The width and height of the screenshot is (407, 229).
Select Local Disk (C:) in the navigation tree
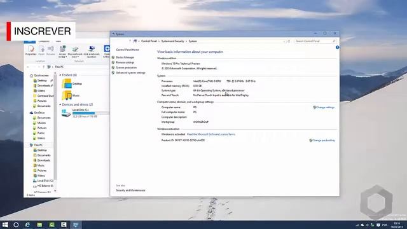43,181
